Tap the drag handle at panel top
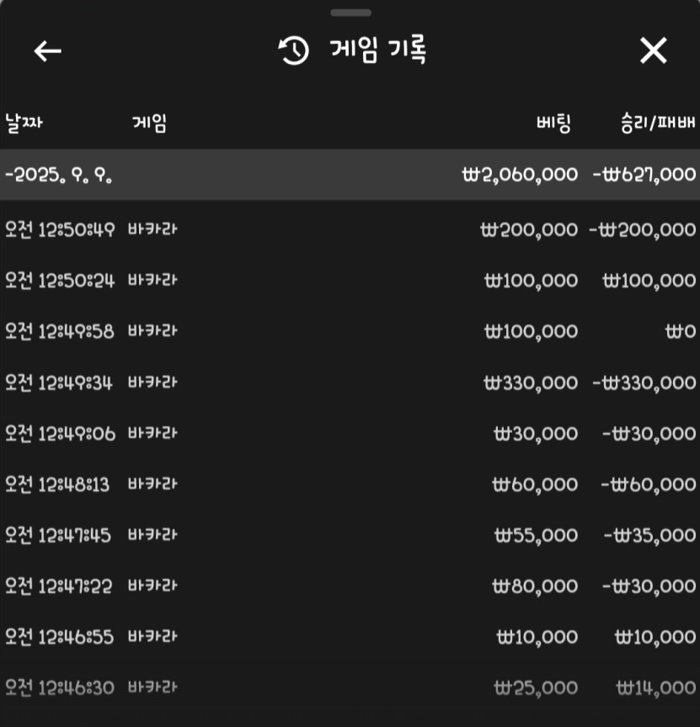Screen dimensions: 700x727 coord(350,13)
